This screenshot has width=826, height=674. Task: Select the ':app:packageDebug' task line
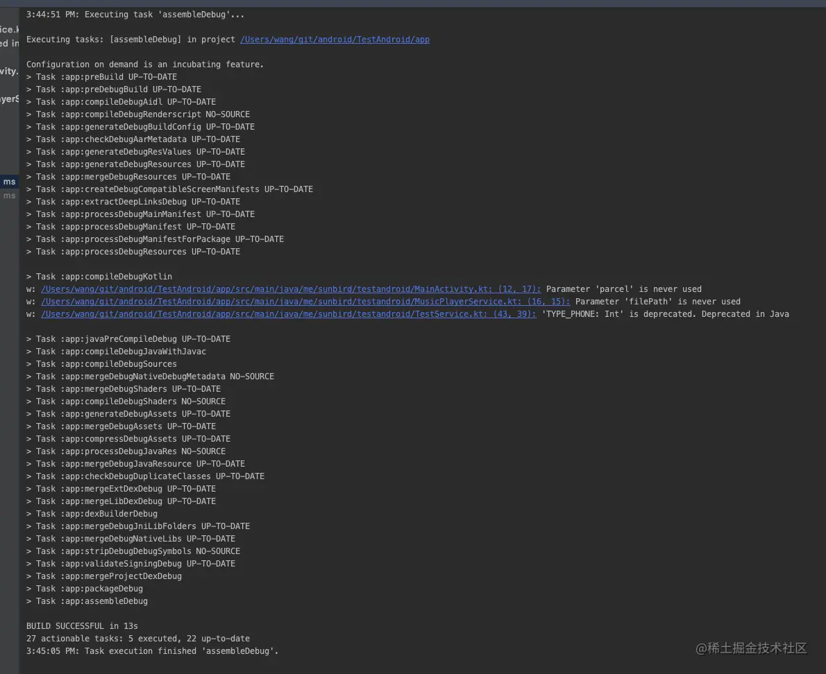[85, 589]
